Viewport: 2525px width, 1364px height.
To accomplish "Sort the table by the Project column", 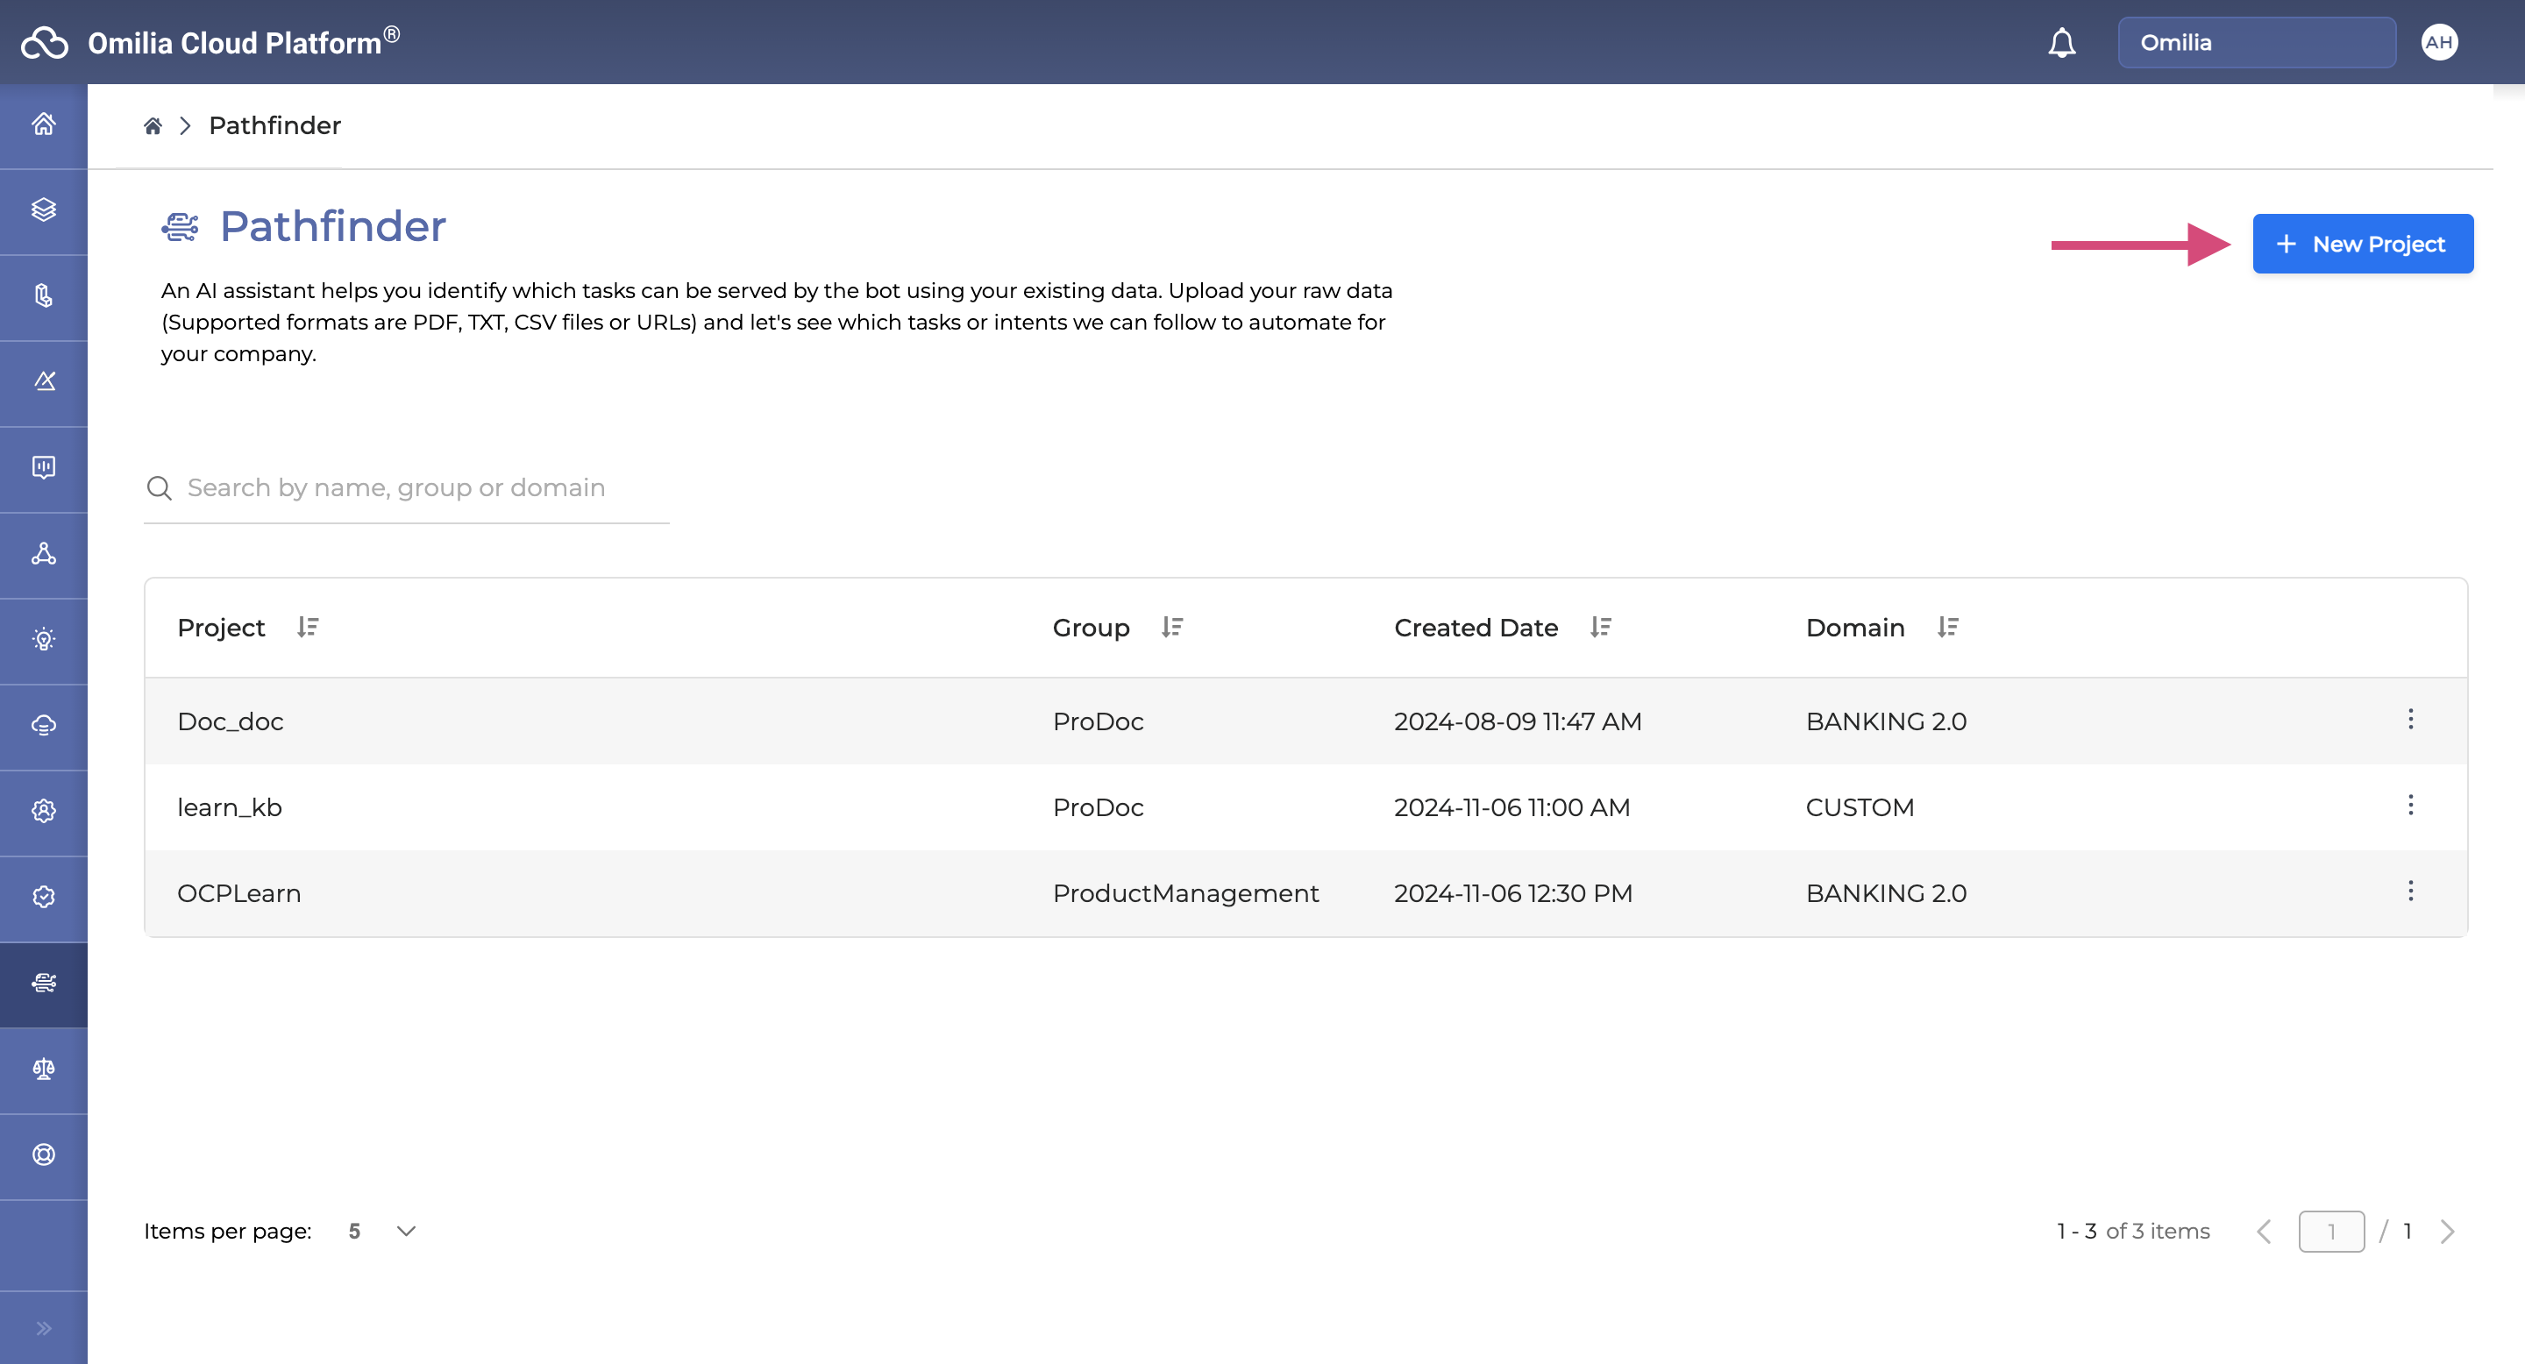I will click(x=308, y=627).
